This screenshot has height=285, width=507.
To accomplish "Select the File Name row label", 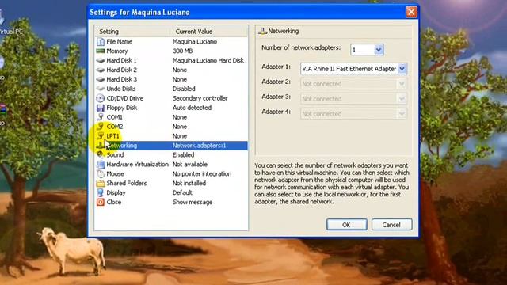I will [120, 42].
